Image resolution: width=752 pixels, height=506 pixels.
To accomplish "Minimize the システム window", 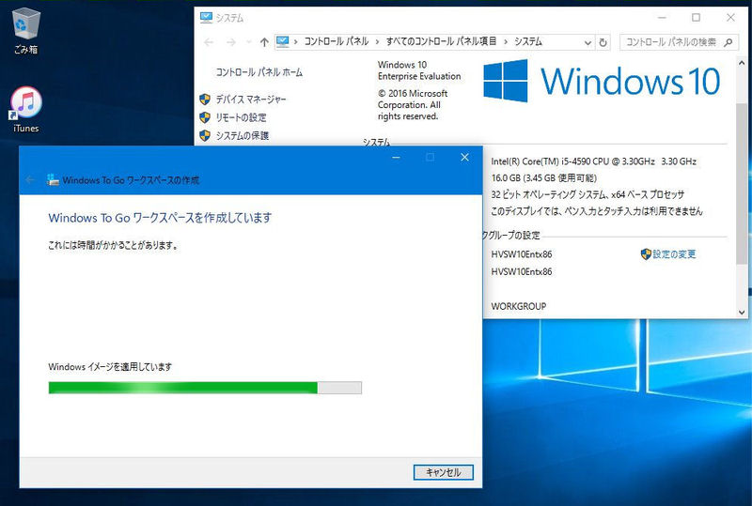I will [x=663, y=18].
